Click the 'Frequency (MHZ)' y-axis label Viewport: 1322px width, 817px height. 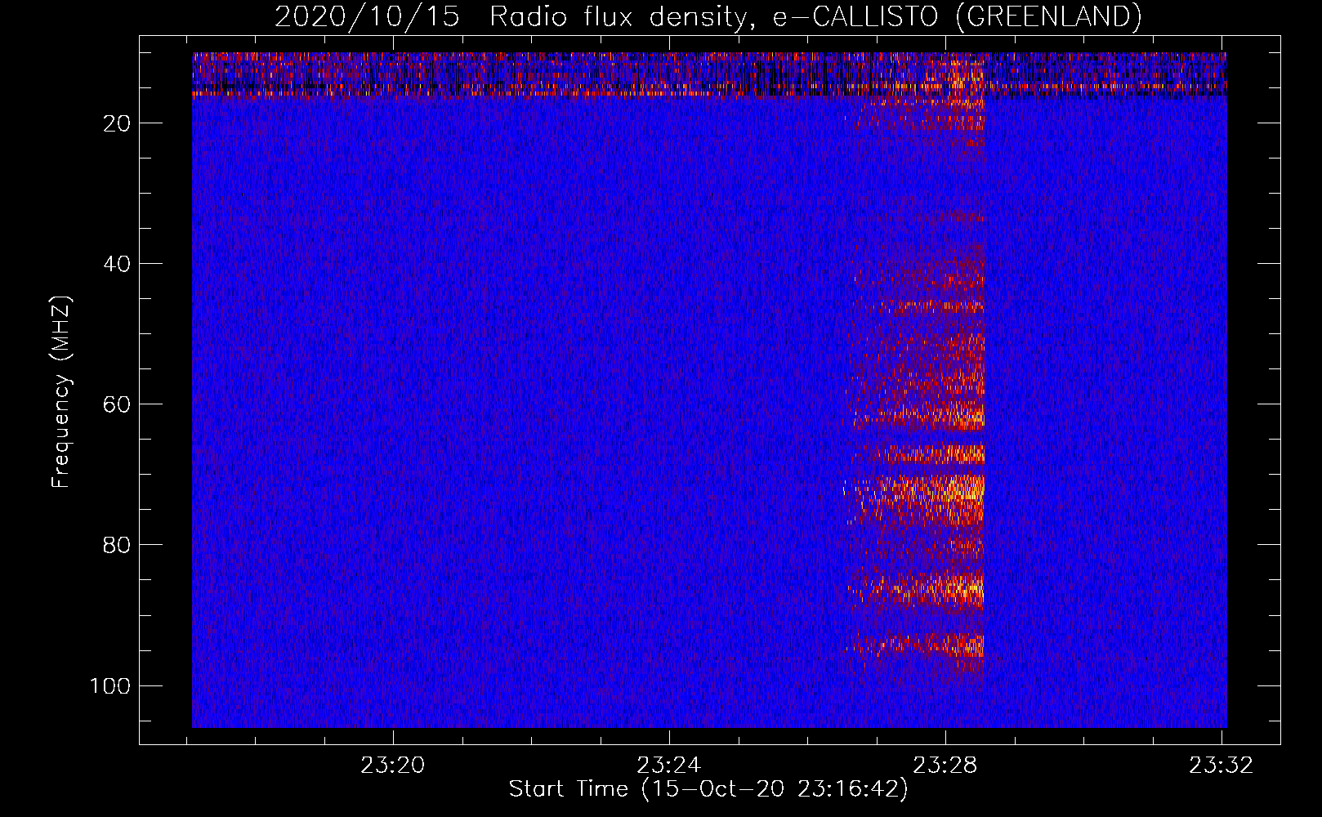click(x=61, y=391)
